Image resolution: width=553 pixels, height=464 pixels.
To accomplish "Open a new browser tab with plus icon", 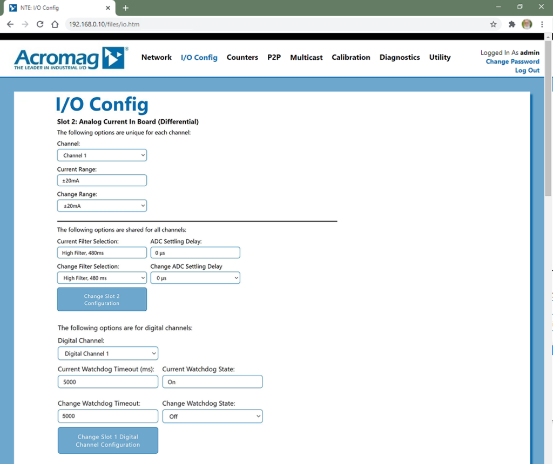I will [x=126, y=8].
